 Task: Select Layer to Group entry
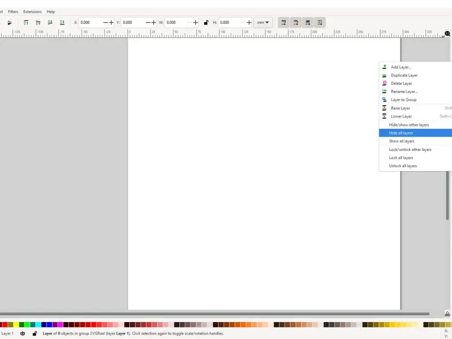[x=415, y=100]
